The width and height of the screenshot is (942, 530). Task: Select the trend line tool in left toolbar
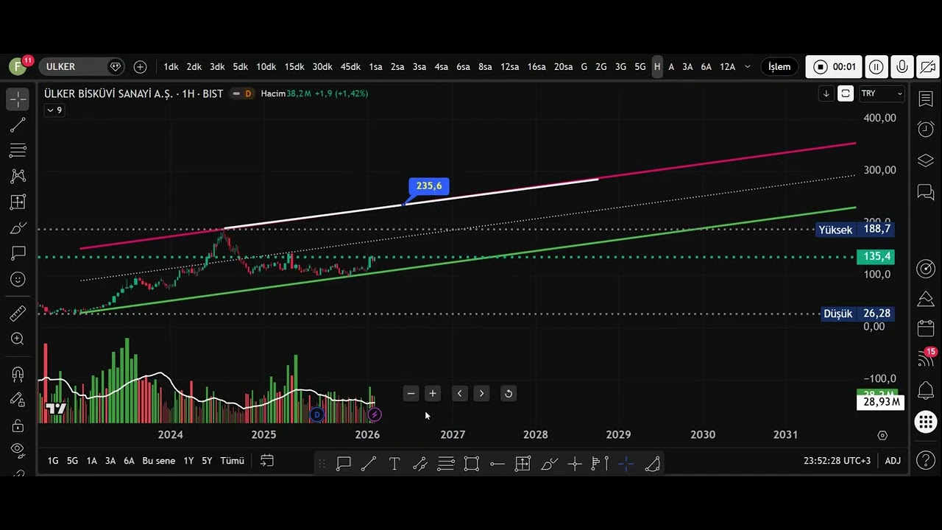click(x=18, y=125)
